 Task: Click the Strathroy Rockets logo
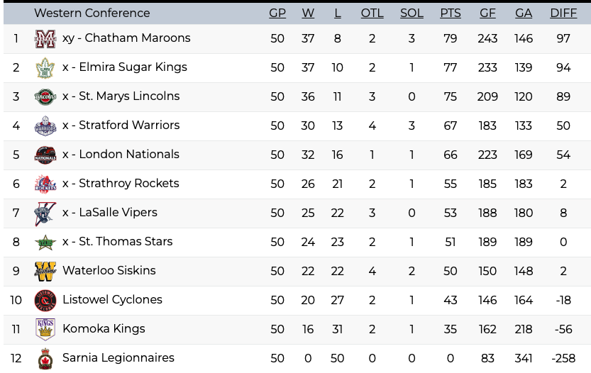[45, 184]
